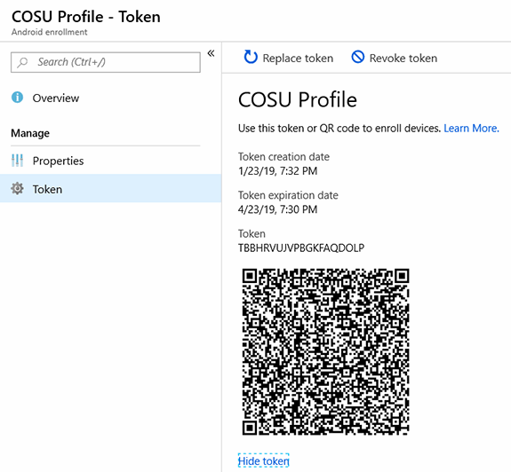Click the Token expiration date label
The width and height of the screenshot is (511, 472).
tap(288, 195)
